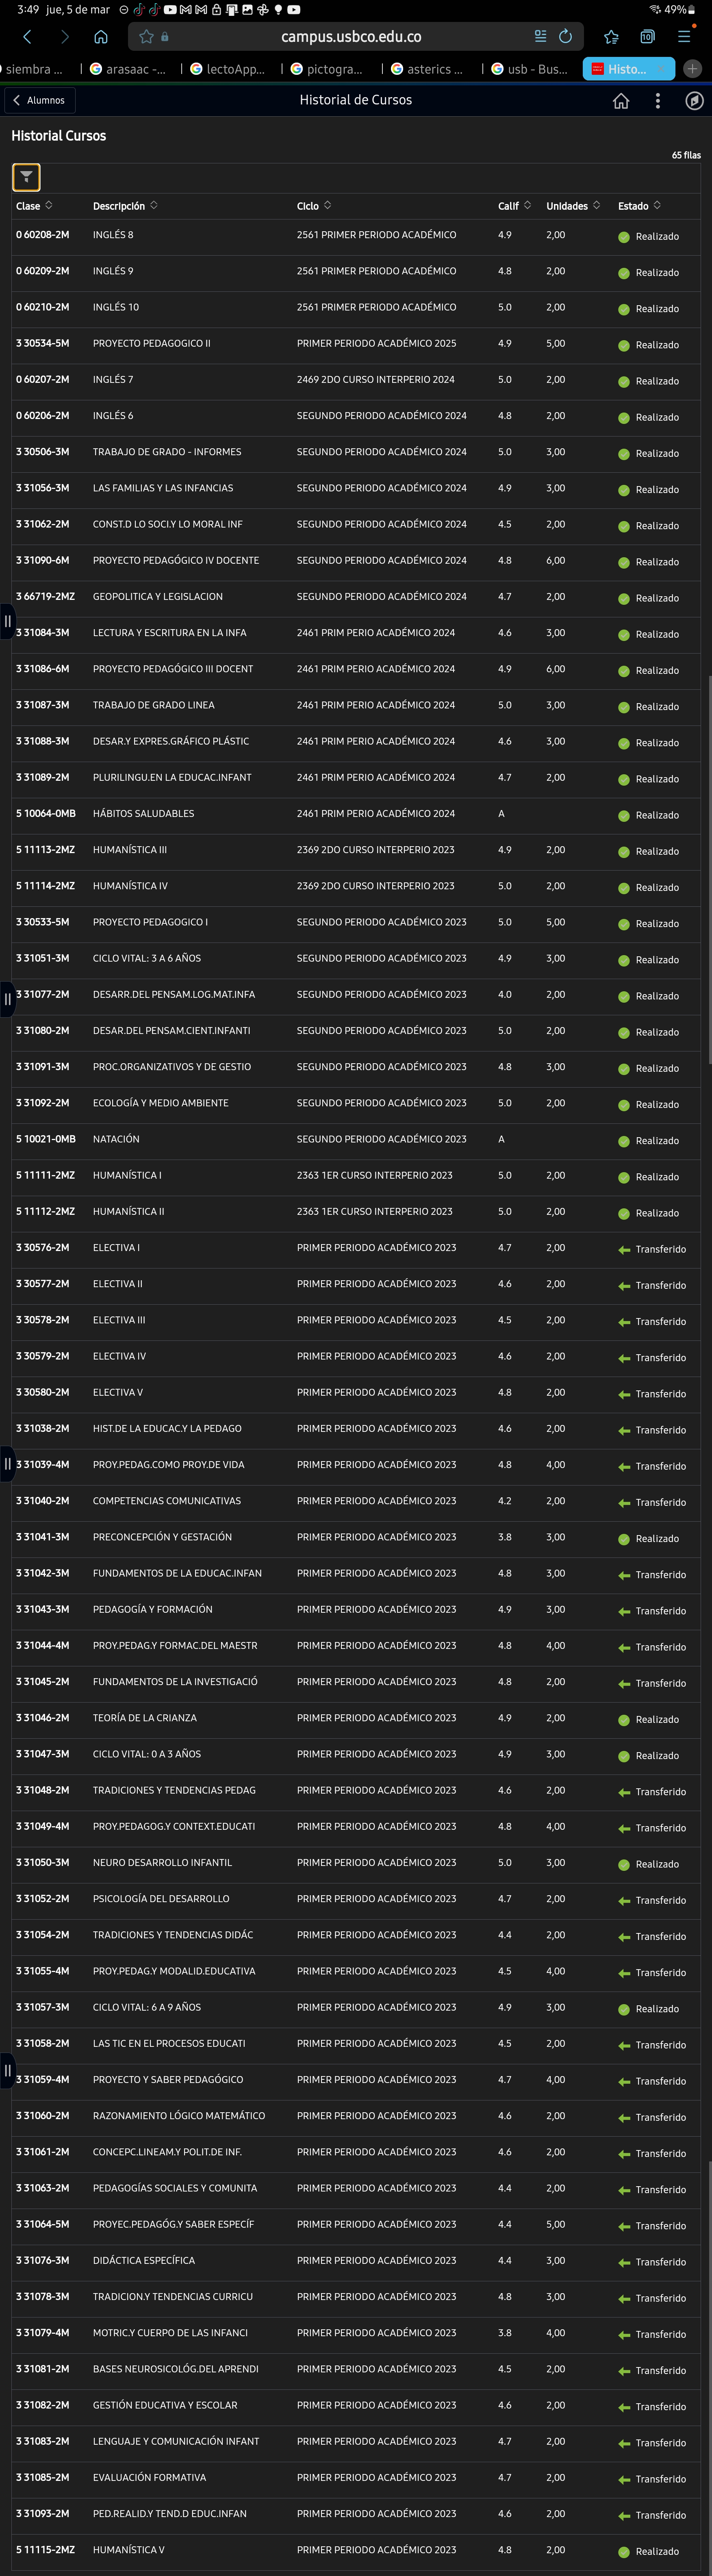Sort table by Descripción column
The image size is (712, 2576).
click(124, 206)
